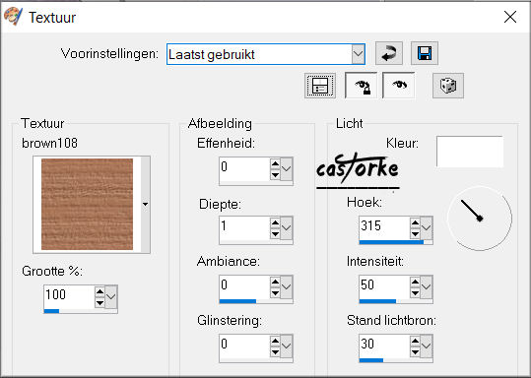This screenshot has width=531, height=378.
Task: Expand the Grootte % slider dropdown
Action: [x=111, y=296]
